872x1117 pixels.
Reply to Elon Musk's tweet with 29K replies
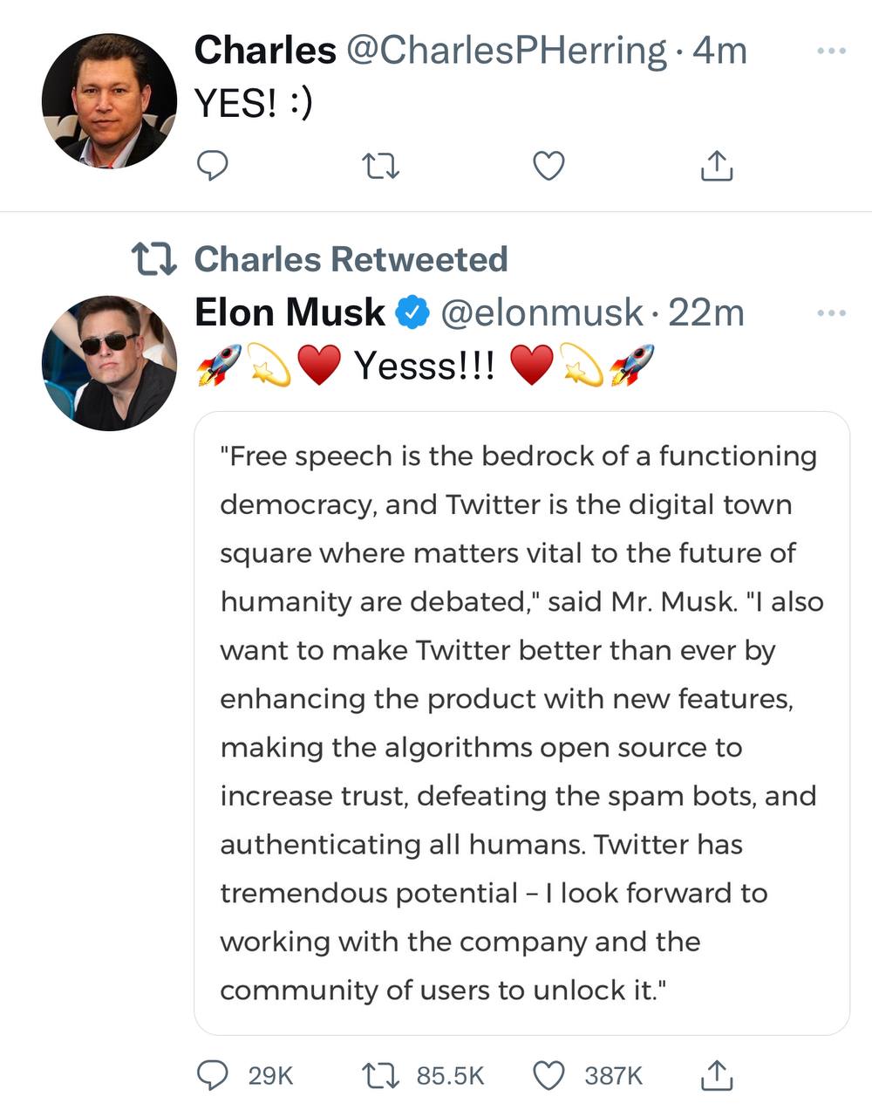[x=212, y=1076]
